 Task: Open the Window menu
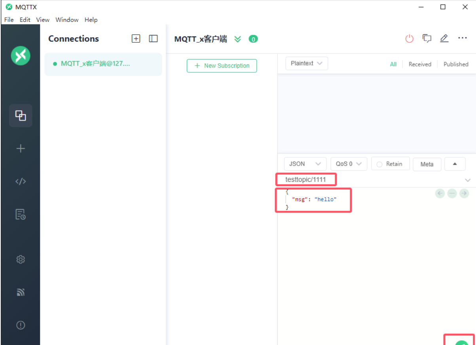click(67, 20)
